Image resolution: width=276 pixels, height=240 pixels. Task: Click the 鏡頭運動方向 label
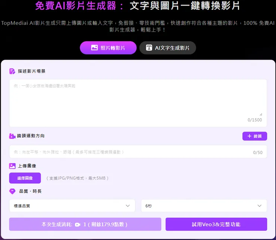(31, 136)
